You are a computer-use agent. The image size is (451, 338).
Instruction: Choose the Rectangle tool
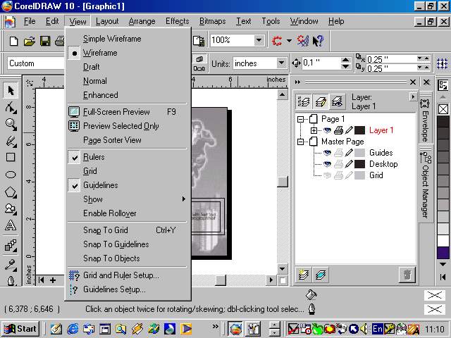point(11,158)
